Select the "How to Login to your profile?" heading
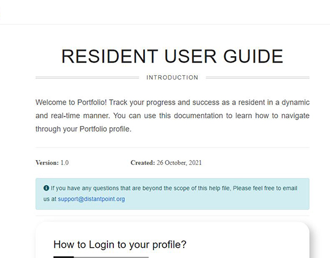This screenshot has width=330, height=258. pyautogui.click(x=120, y=244)
